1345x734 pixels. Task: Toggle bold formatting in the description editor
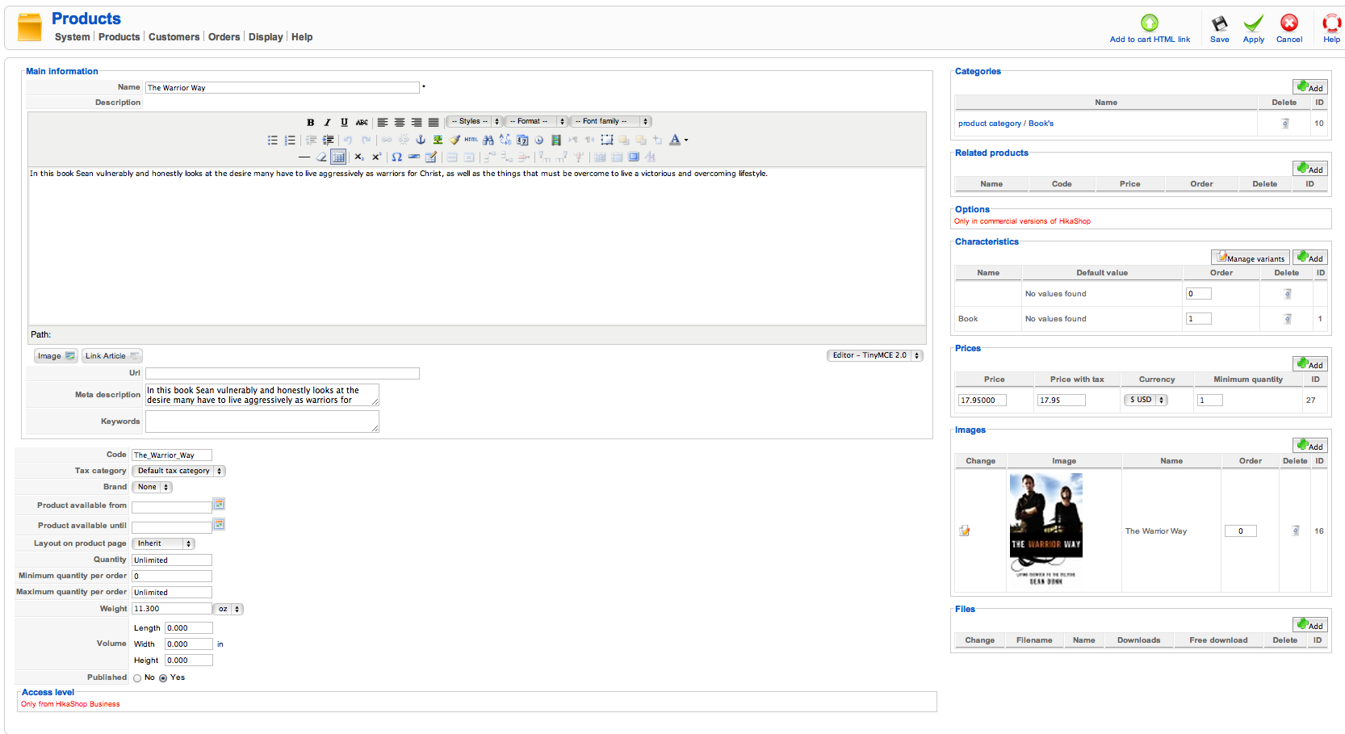tap(310, 122)
